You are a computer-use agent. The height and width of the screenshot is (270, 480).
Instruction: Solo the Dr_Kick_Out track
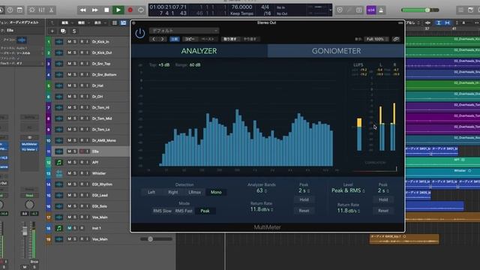pos(75,52)
